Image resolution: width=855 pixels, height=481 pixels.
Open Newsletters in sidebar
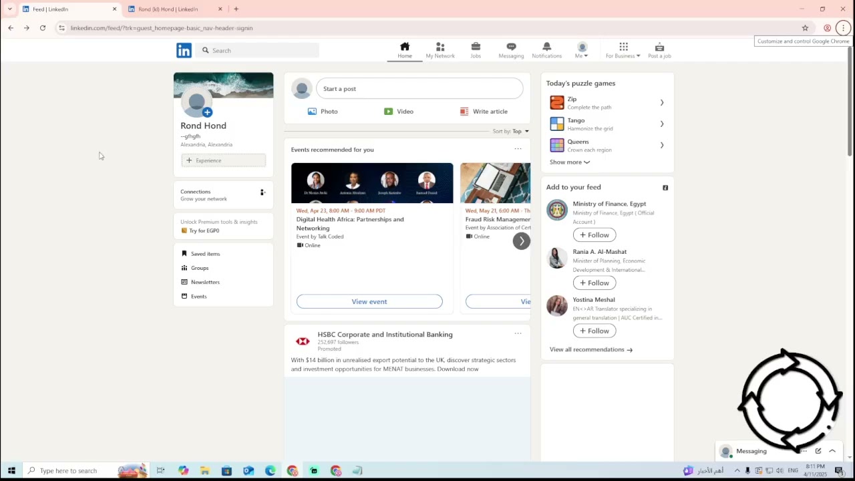200,282
